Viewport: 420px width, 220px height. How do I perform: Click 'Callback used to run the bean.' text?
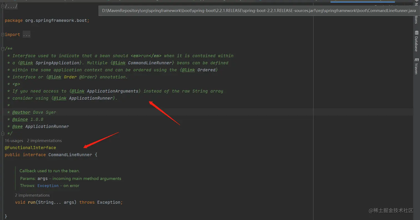click(49, 171)
